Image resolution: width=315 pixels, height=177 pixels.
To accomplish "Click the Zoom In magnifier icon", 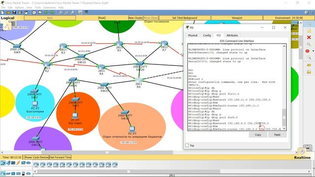I will click(60, 12).
